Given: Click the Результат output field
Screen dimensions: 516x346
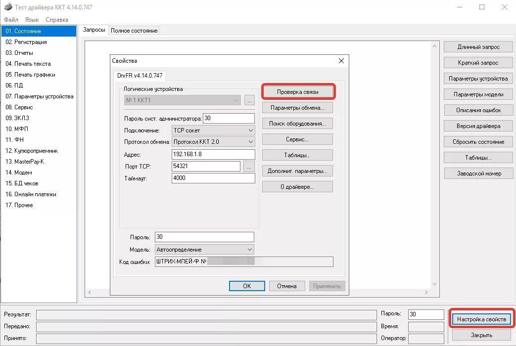Looking at the screenshot, I should tap(206, 315).
